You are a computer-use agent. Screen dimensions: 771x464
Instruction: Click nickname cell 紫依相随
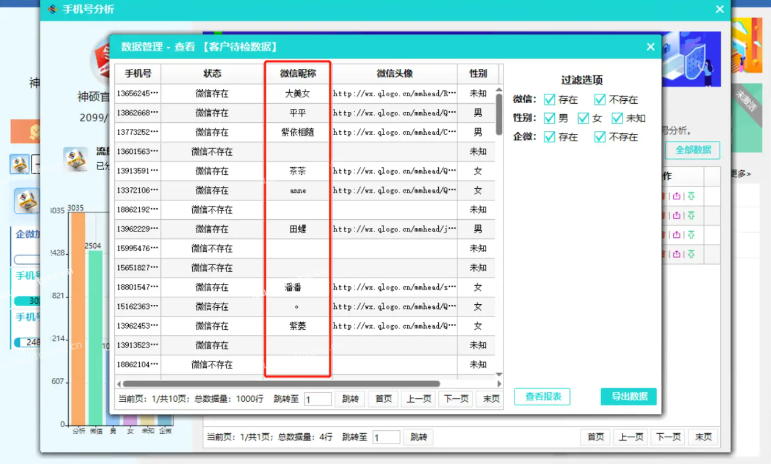tap(298, 132)
